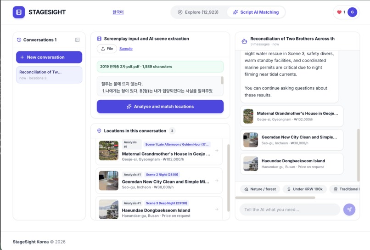The height and width of the screenshot is (250, 370).
Task: Open chat card Geomdan New City Clean and Simple
Action: point(292,140)
